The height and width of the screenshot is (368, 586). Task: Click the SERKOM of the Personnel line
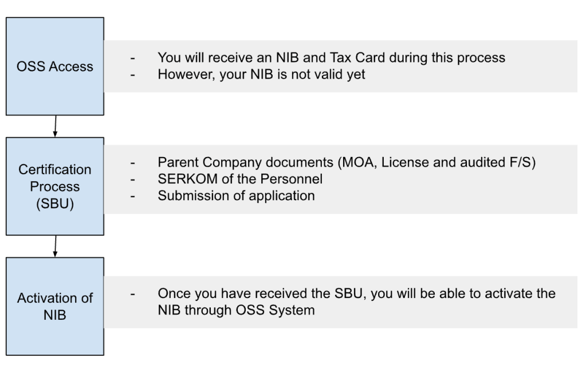(x=240, y=179)
